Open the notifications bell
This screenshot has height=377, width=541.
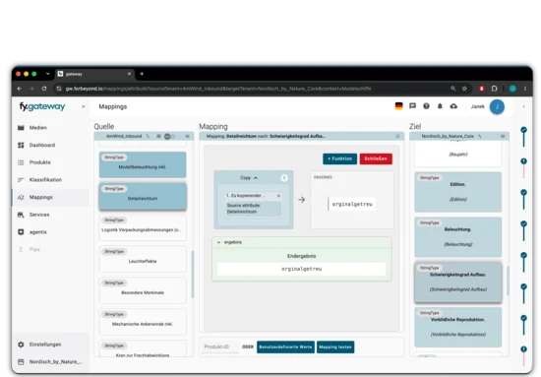tap(440, 106)
